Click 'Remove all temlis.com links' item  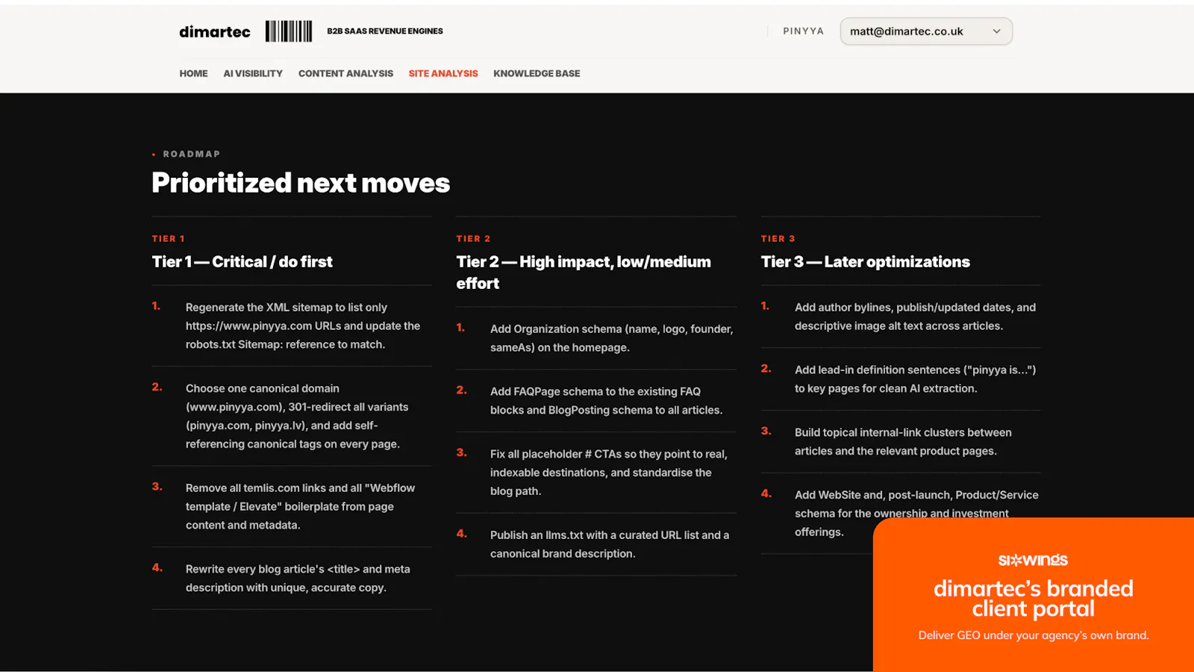292,506
